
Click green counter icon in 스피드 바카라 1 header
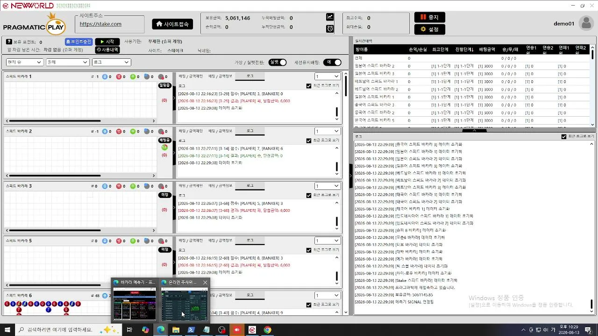133,77
